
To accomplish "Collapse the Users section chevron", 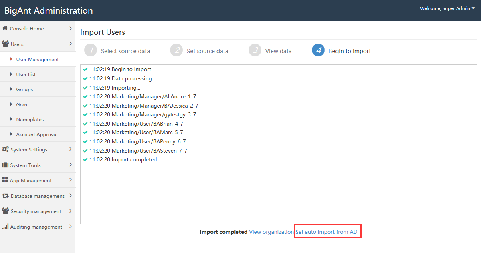I will click(x=70, y=44).
